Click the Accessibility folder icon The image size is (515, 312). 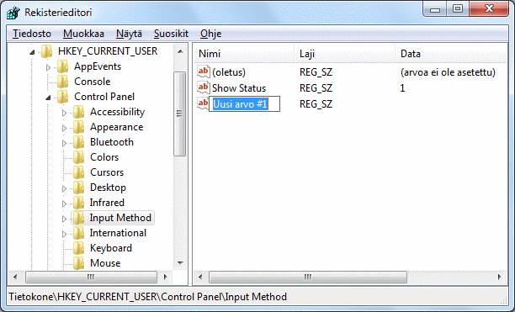78,112
